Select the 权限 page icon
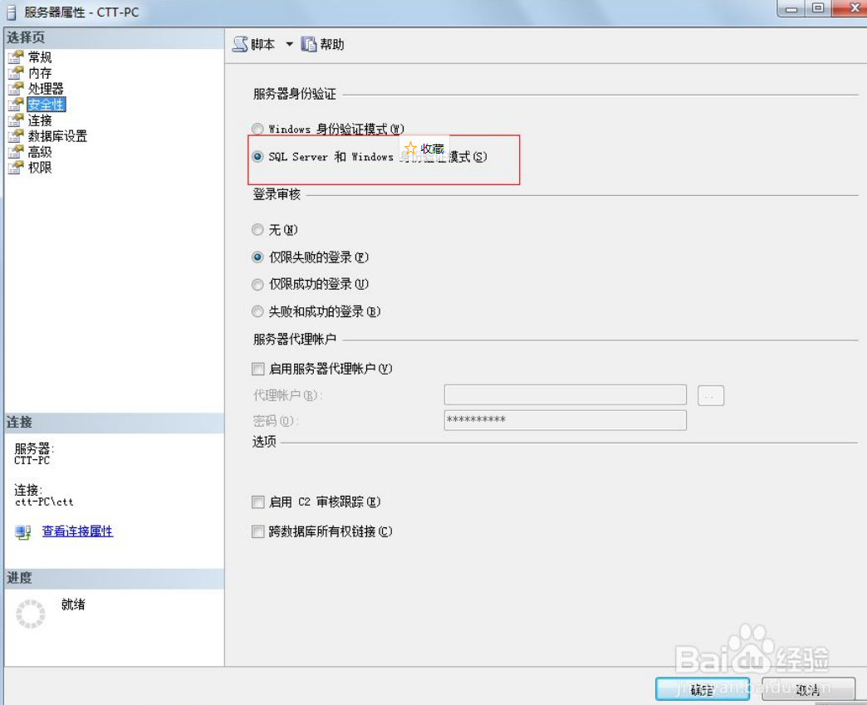This screenshot has height=705, width=867. pyautogui.click(x=16, y=167)
